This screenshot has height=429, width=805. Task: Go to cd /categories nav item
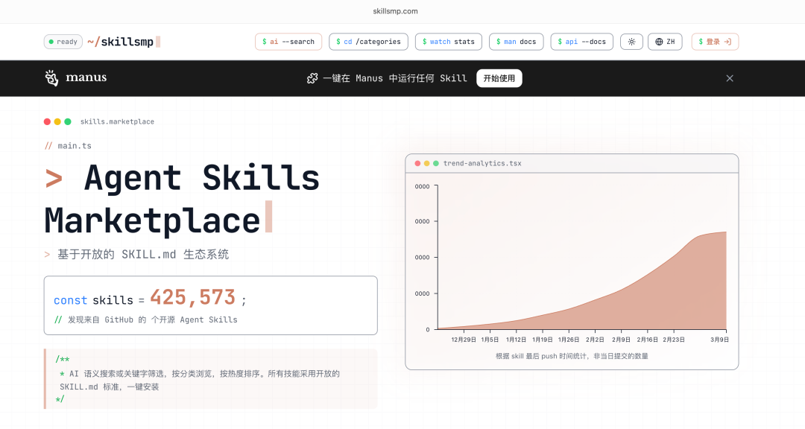pyautogui.click(x=368, y=42)
